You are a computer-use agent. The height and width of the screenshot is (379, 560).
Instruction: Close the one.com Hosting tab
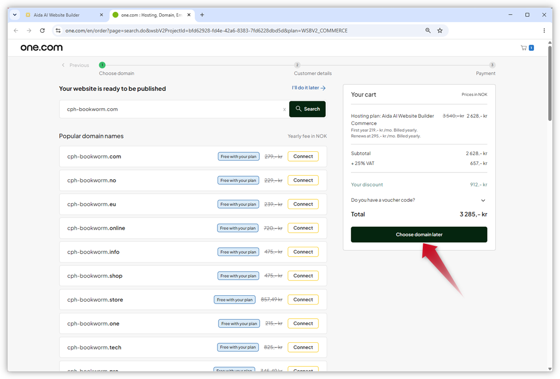click(189, 15)
